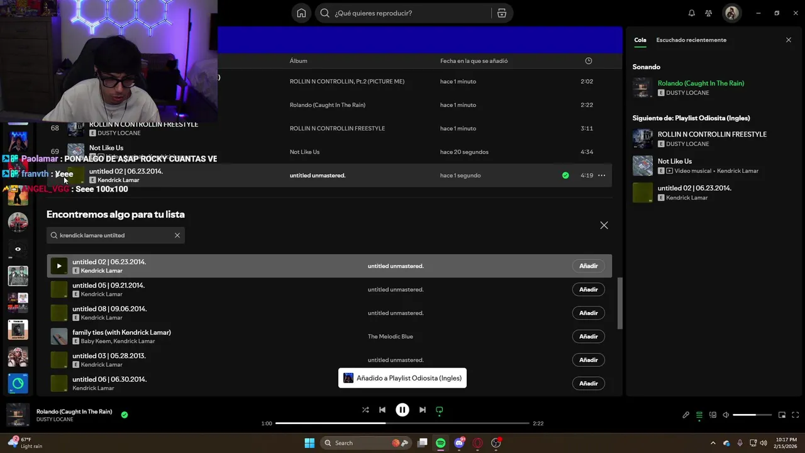Sort by Fecha en la que se añadió
Viewport: 805px width, 453px height.
coord(474,61)
